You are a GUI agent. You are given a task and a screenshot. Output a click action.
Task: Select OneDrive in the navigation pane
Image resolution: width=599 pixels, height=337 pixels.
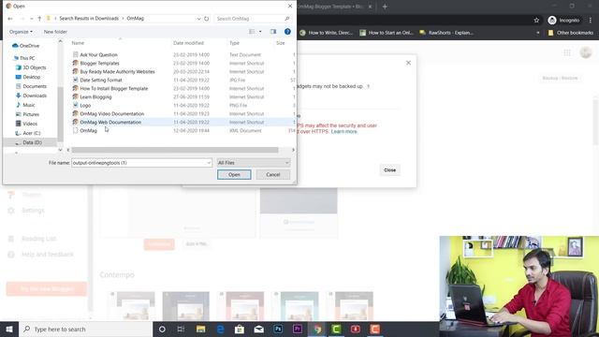pos(26,46)
